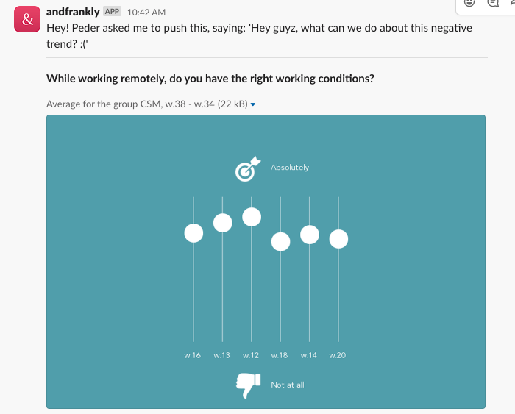This screenshot has width=515, height=414.
Task: Click the 'Average for the group CSM' file caption
Action: (147, 104)
